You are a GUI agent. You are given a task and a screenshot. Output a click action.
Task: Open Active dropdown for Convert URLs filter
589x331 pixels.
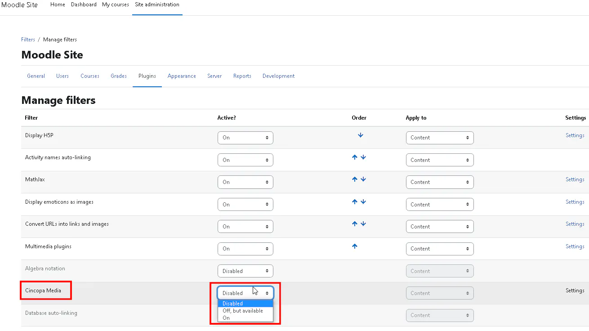245,227
